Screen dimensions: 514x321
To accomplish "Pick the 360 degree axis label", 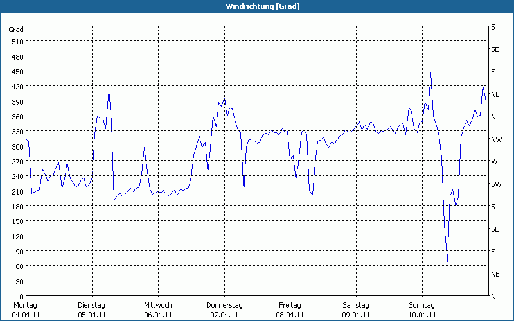I will point(18,117).
